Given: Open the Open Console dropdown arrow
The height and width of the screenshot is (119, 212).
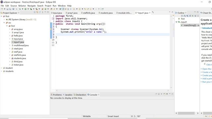Looking at the screenshot, I should (x=167, y=94).
